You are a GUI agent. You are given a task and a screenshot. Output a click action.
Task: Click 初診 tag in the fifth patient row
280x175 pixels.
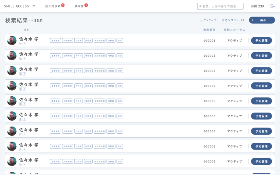[120, 101]
